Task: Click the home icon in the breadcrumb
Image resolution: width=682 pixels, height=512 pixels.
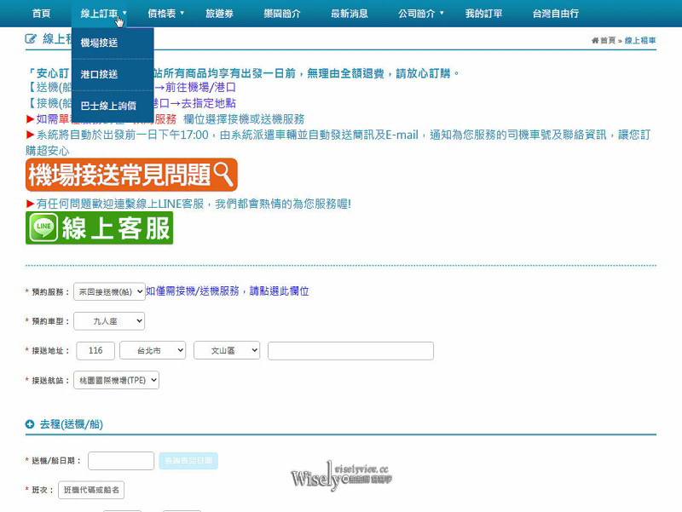Action: click(x=594, y=40)
